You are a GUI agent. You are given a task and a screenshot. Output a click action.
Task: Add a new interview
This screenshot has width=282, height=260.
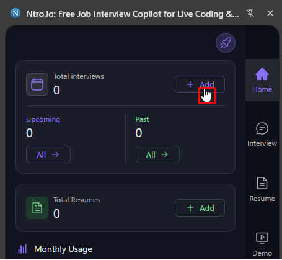(x=200, y=84)
